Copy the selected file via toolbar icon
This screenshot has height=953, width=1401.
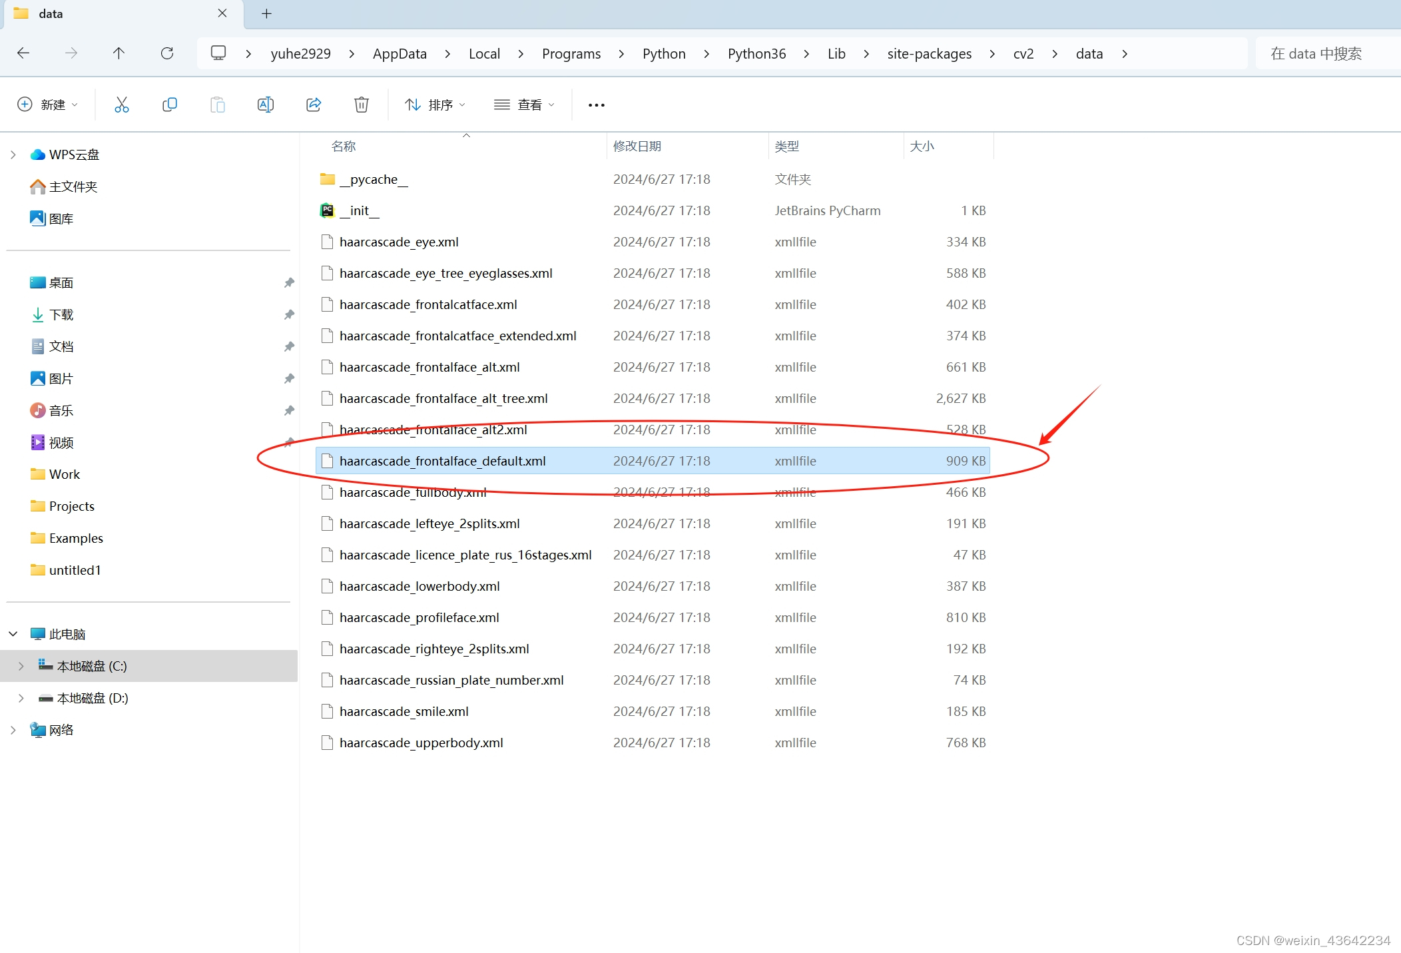(x=169, y=104)
